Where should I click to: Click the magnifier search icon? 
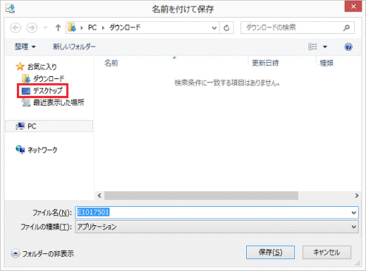pyautogui.click(x=346, y=28)
